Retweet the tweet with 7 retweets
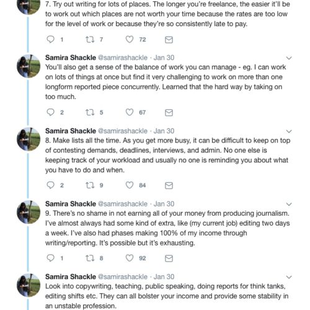Viewport: 310px width, 310px height. pos(90,39)
